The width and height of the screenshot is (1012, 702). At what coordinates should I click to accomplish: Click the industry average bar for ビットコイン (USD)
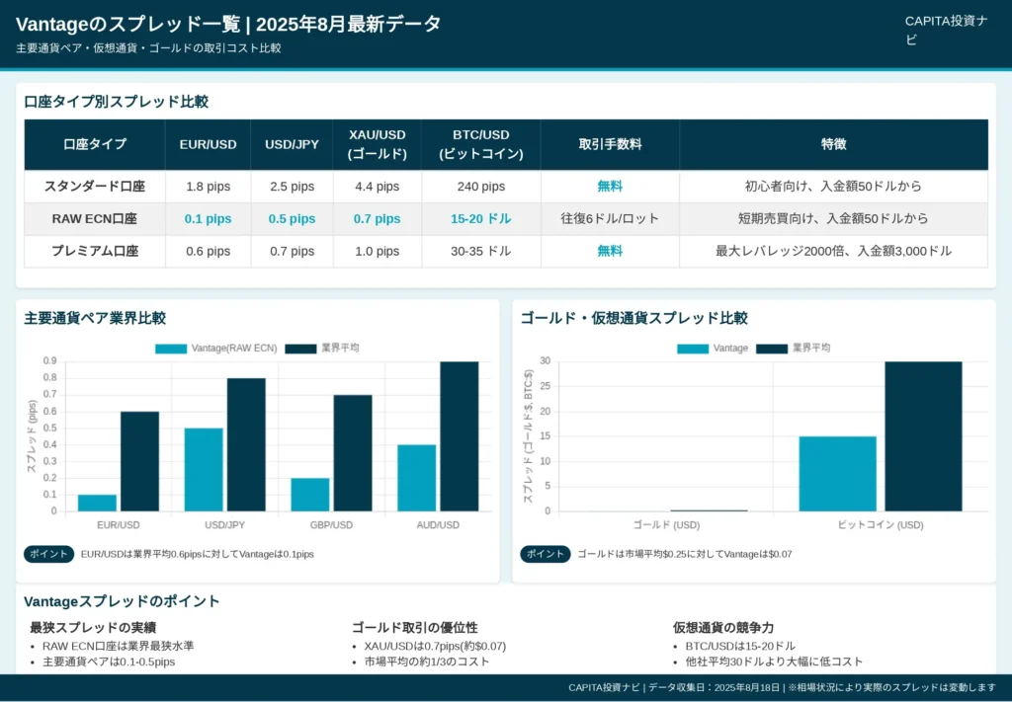click(924, 436)
